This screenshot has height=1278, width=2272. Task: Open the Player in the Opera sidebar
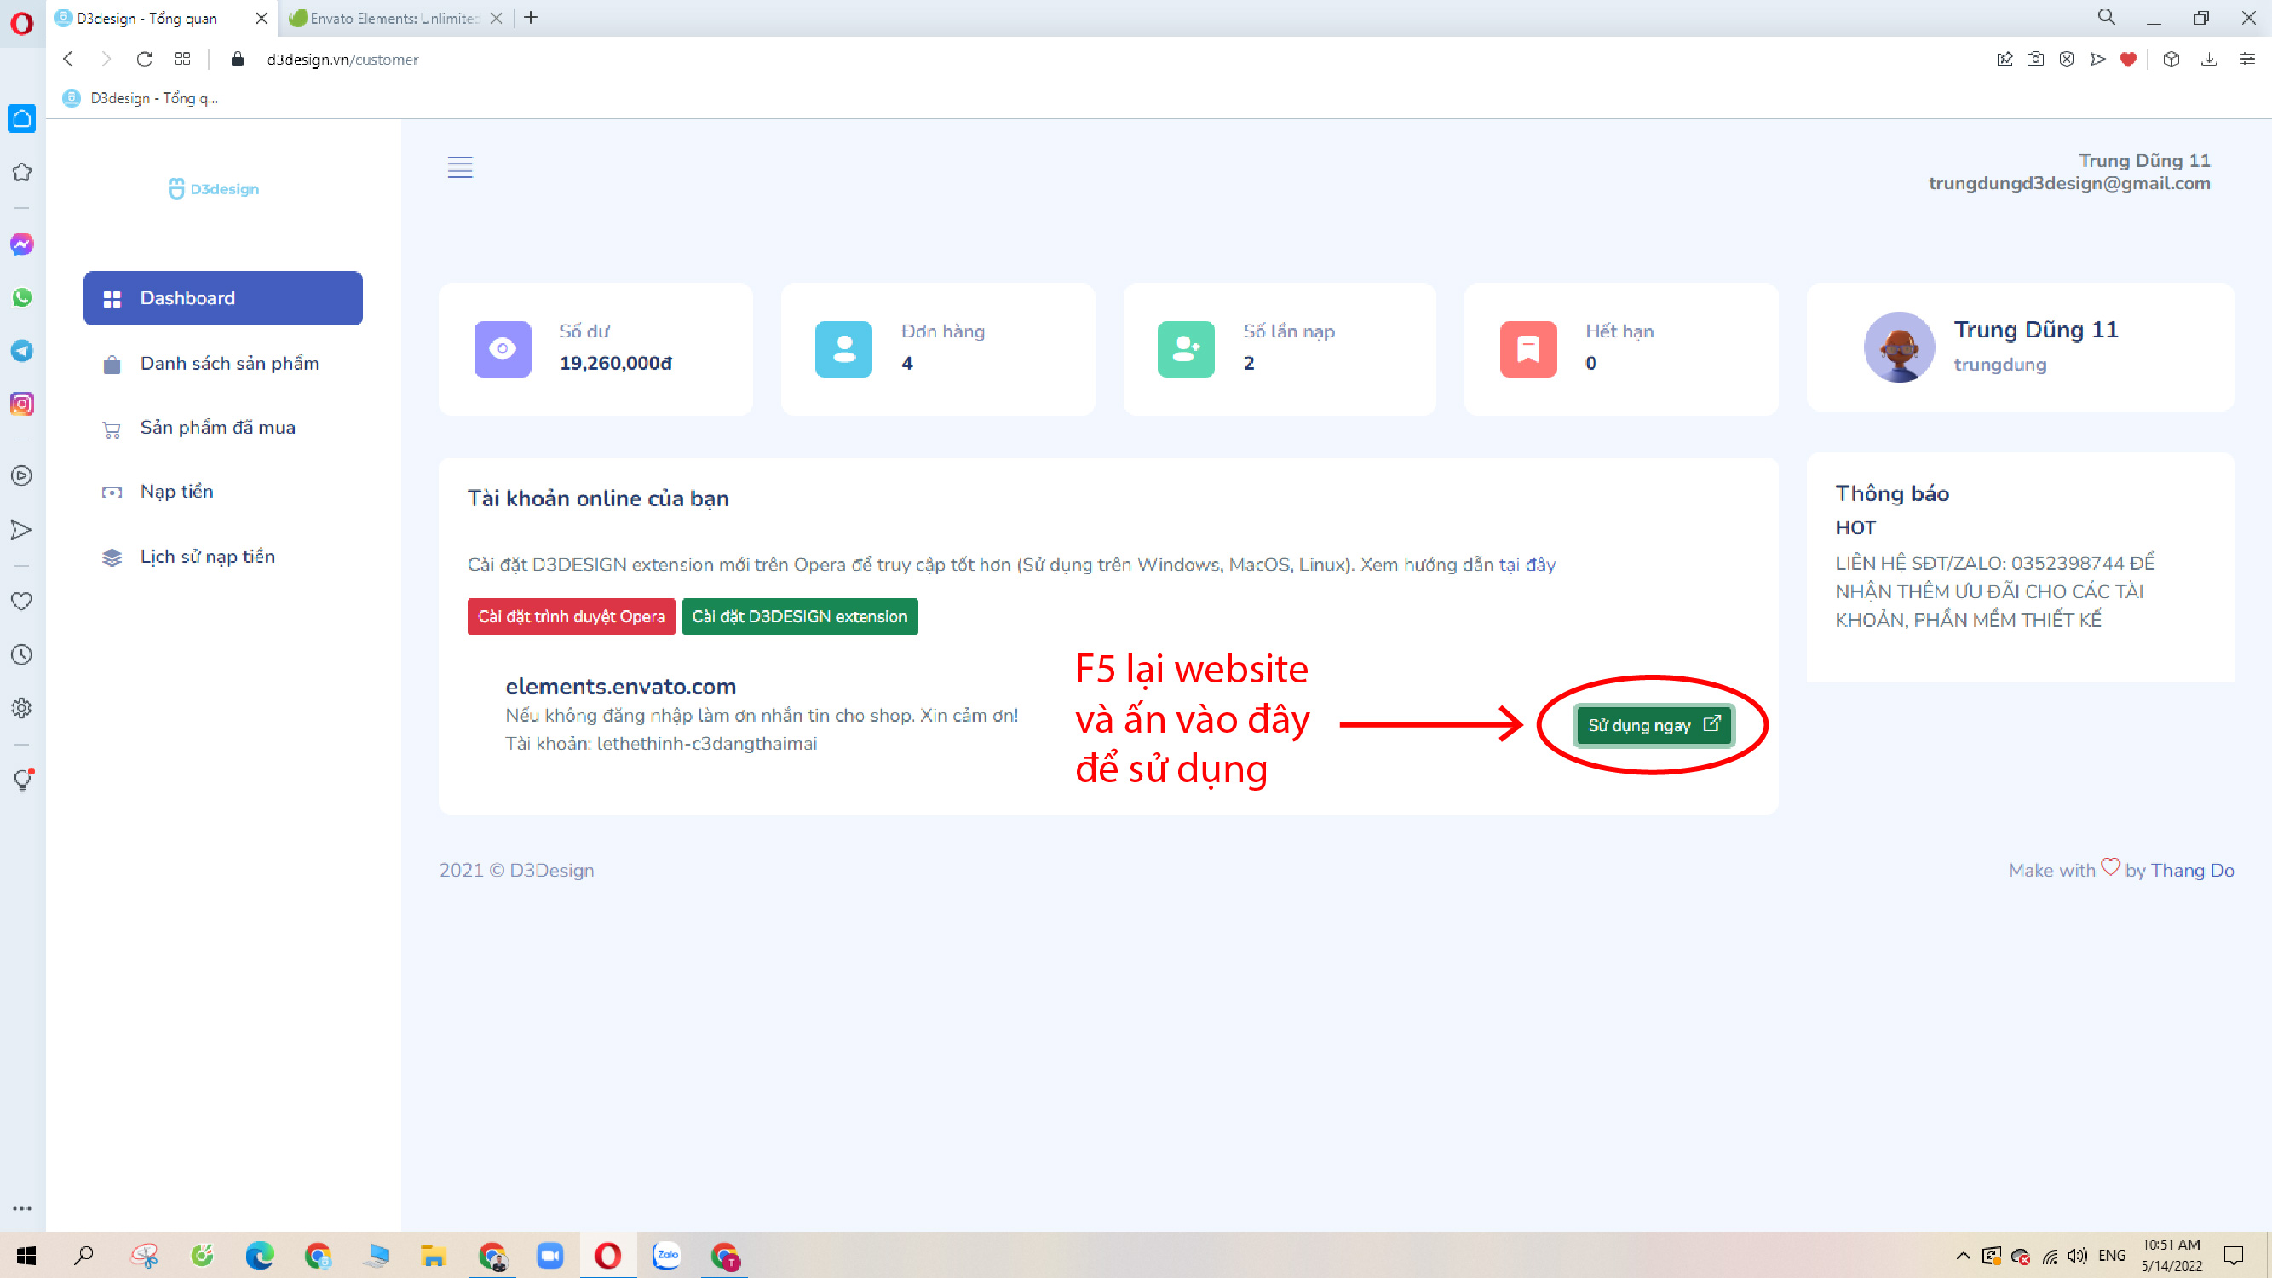[x=22, y=476]
